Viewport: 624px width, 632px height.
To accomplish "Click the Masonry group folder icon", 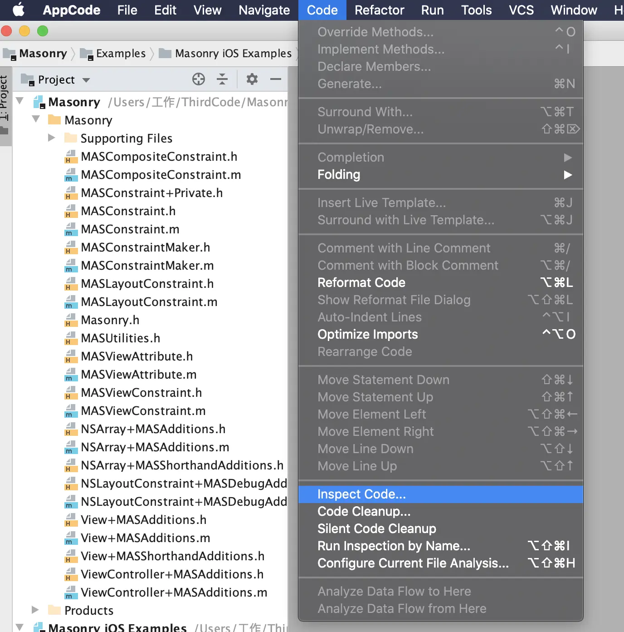I will tap(54, 120).
